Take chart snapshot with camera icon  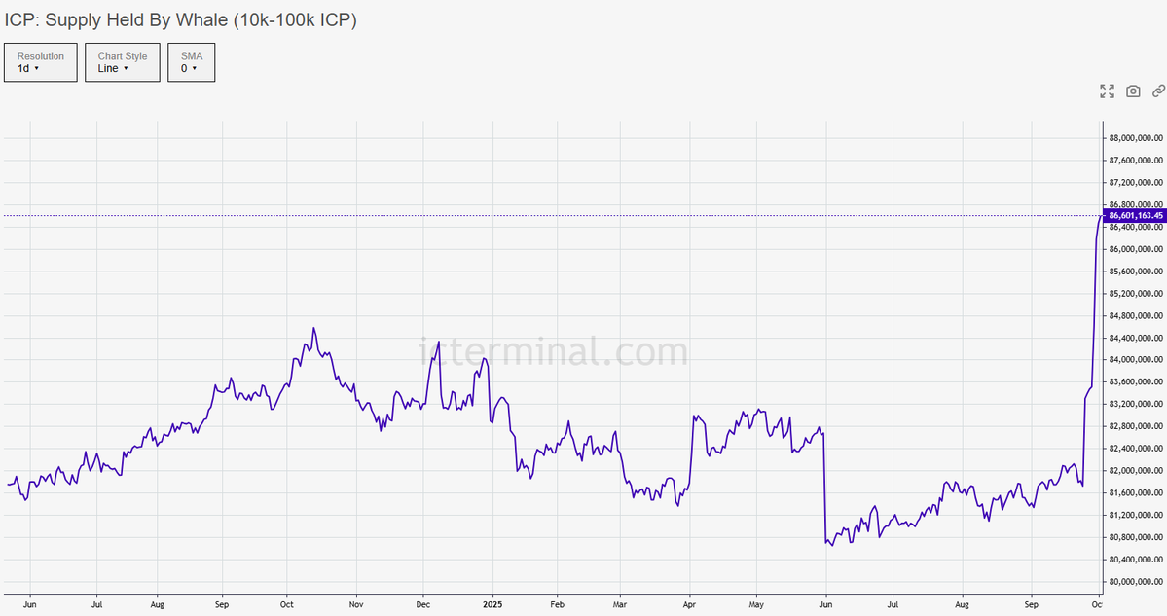(1133, 91)
